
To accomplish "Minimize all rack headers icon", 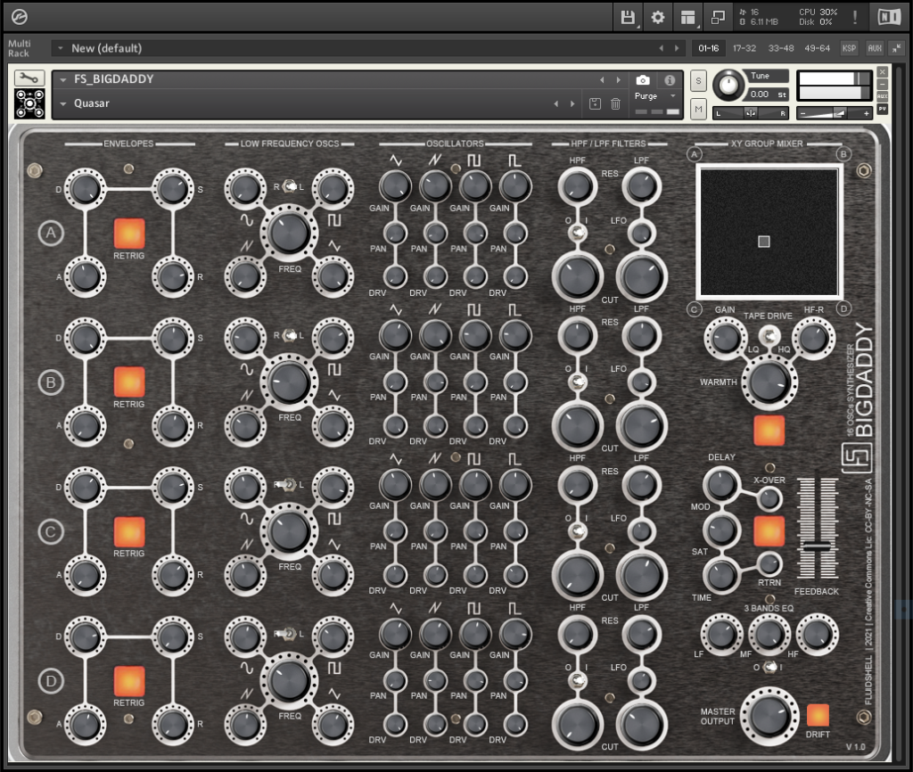I will [897, 48].
